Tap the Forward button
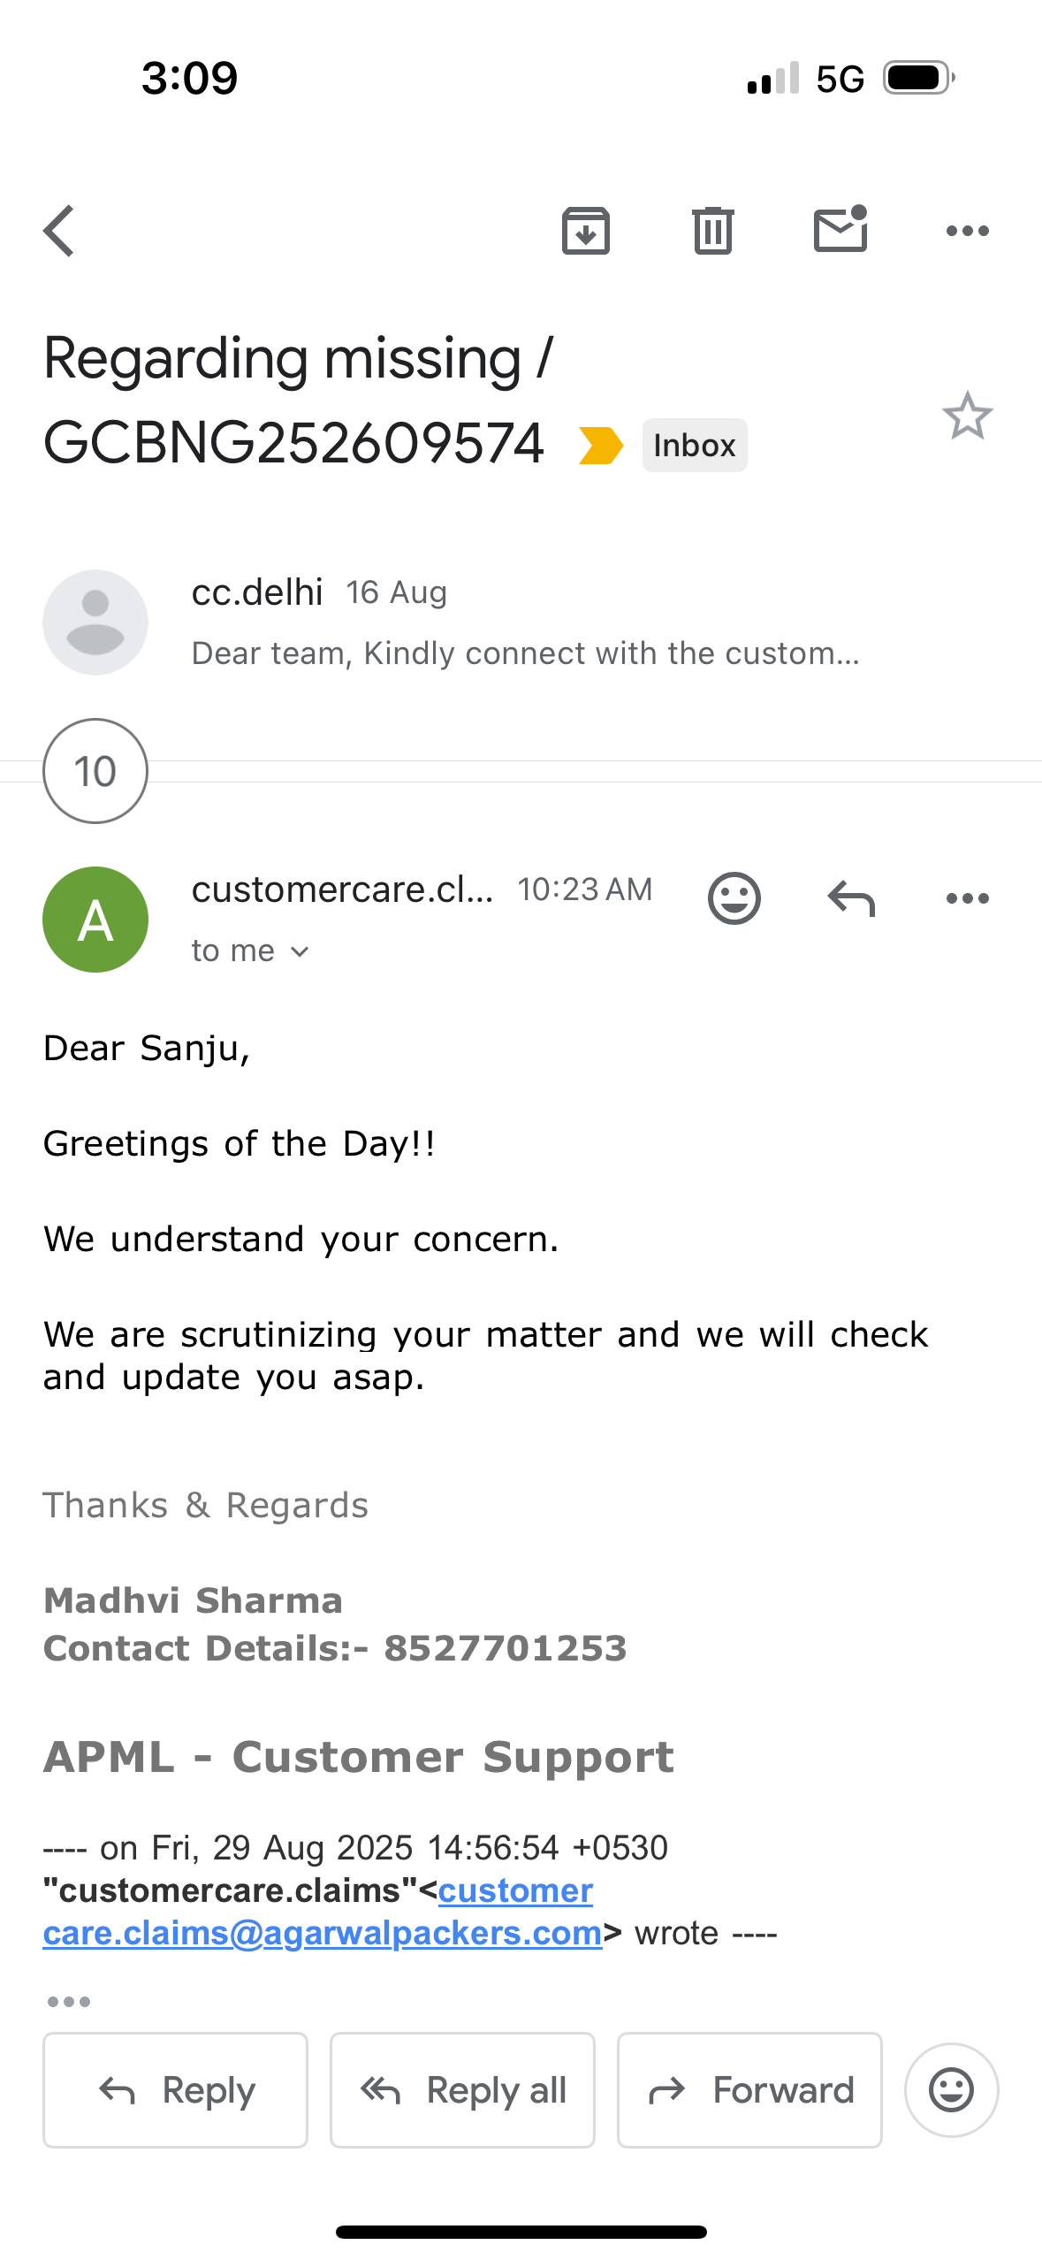 click(749, 2090)
